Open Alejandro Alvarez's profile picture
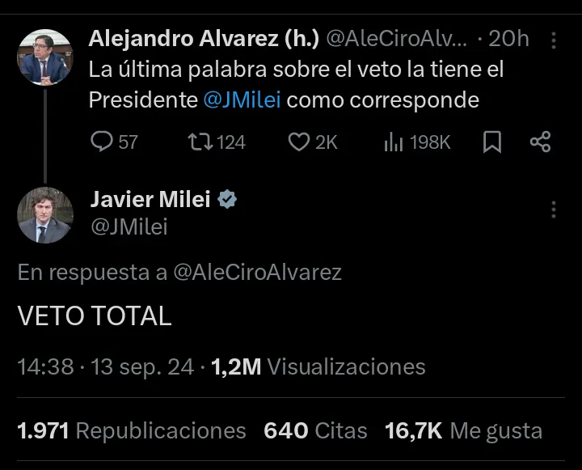This screenshot has height=470, width=582. [45, 57]
